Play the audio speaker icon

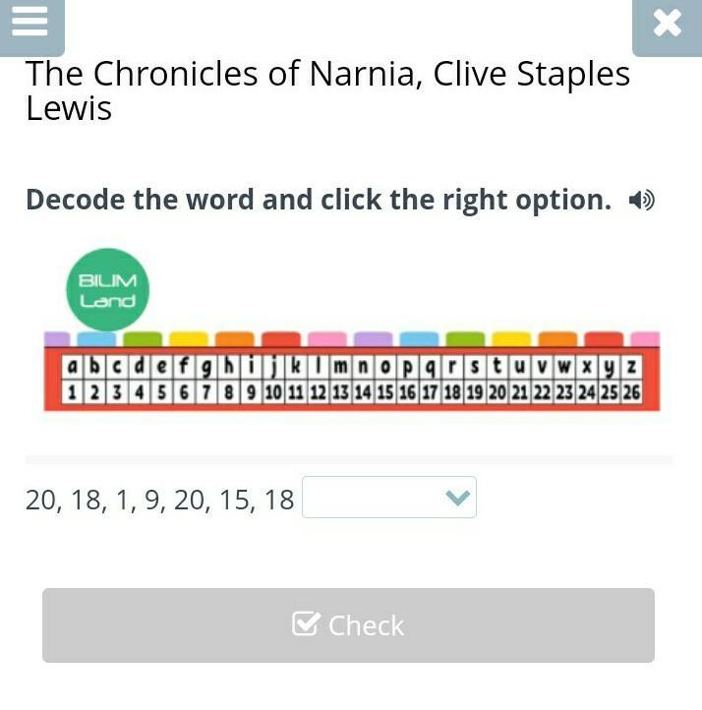pyautogui.click(x=642, y=201)
